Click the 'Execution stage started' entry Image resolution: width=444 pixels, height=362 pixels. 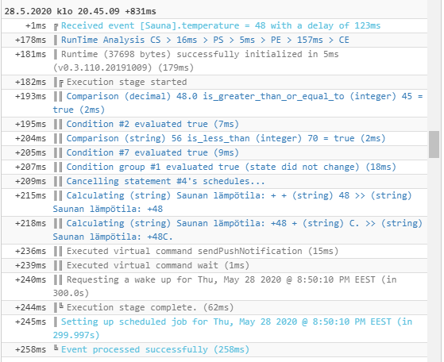point(214,83)
